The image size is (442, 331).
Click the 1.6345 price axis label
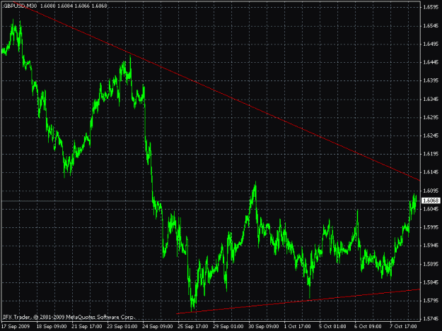(x=431, y=99)
